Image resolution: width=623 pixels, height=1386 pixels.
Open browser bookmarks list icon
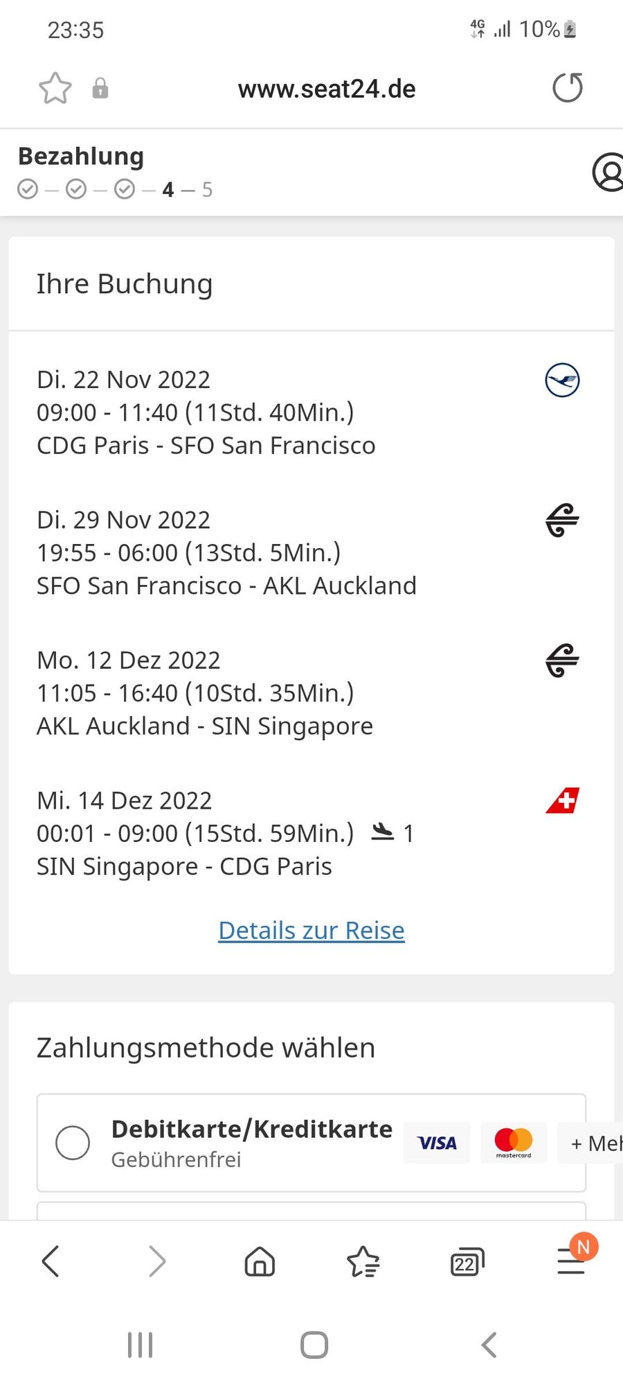click(363, 1261)
